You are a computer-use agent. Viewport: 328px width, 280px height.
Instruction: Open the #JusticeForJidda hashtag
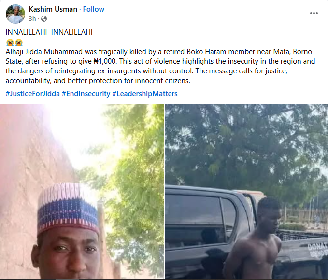click(32, 93)
